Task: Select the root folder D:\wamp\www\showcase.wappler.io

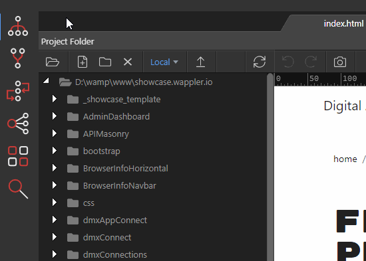Action: [x=144, y=82]
